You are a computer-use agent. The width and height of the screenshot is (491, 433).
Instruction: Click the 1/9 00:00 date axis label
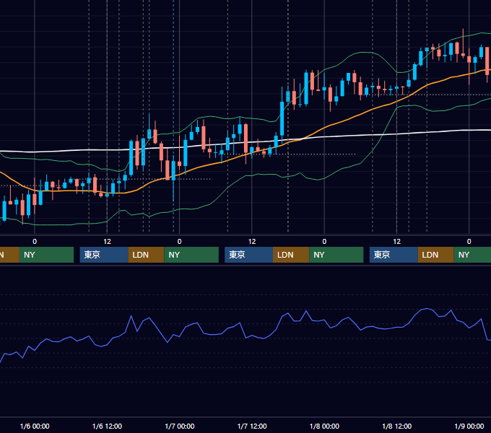pyautogui.click(x=469, y=426)
